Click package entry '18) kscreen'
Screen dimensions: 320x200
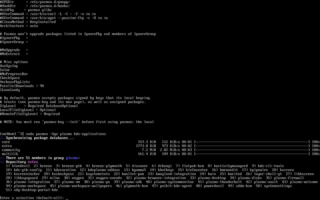[x=283, y=170]
